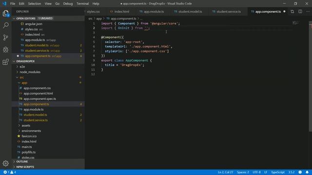Click the Open Changes icon in editor toolbar
Screen dimensions: 312x175
tap(292, 12)
